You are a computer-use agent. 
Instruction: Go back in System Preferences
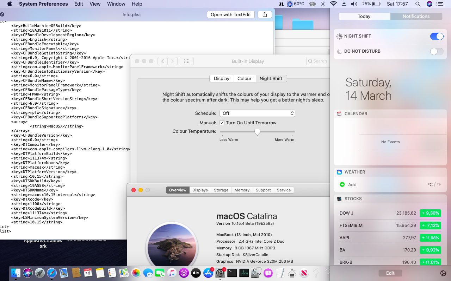point(162,61)
